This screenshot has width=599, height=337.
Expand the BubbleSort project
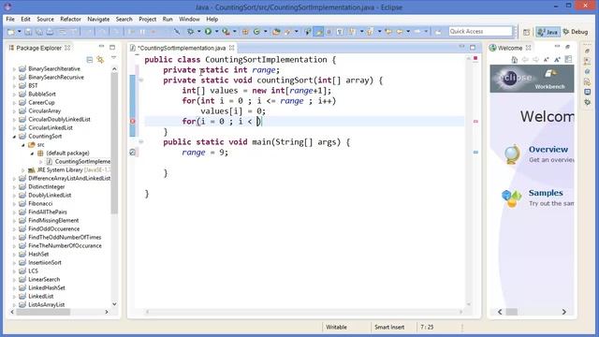pos(15,95)
